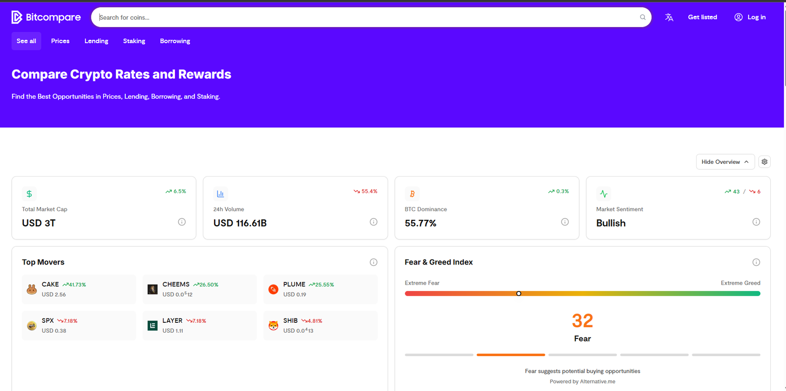
Task: Open the SHIB top mover card
Action: pos(321,326)
